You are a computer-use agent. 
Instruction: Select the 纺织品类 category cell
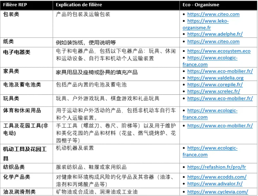click(14, 167)
